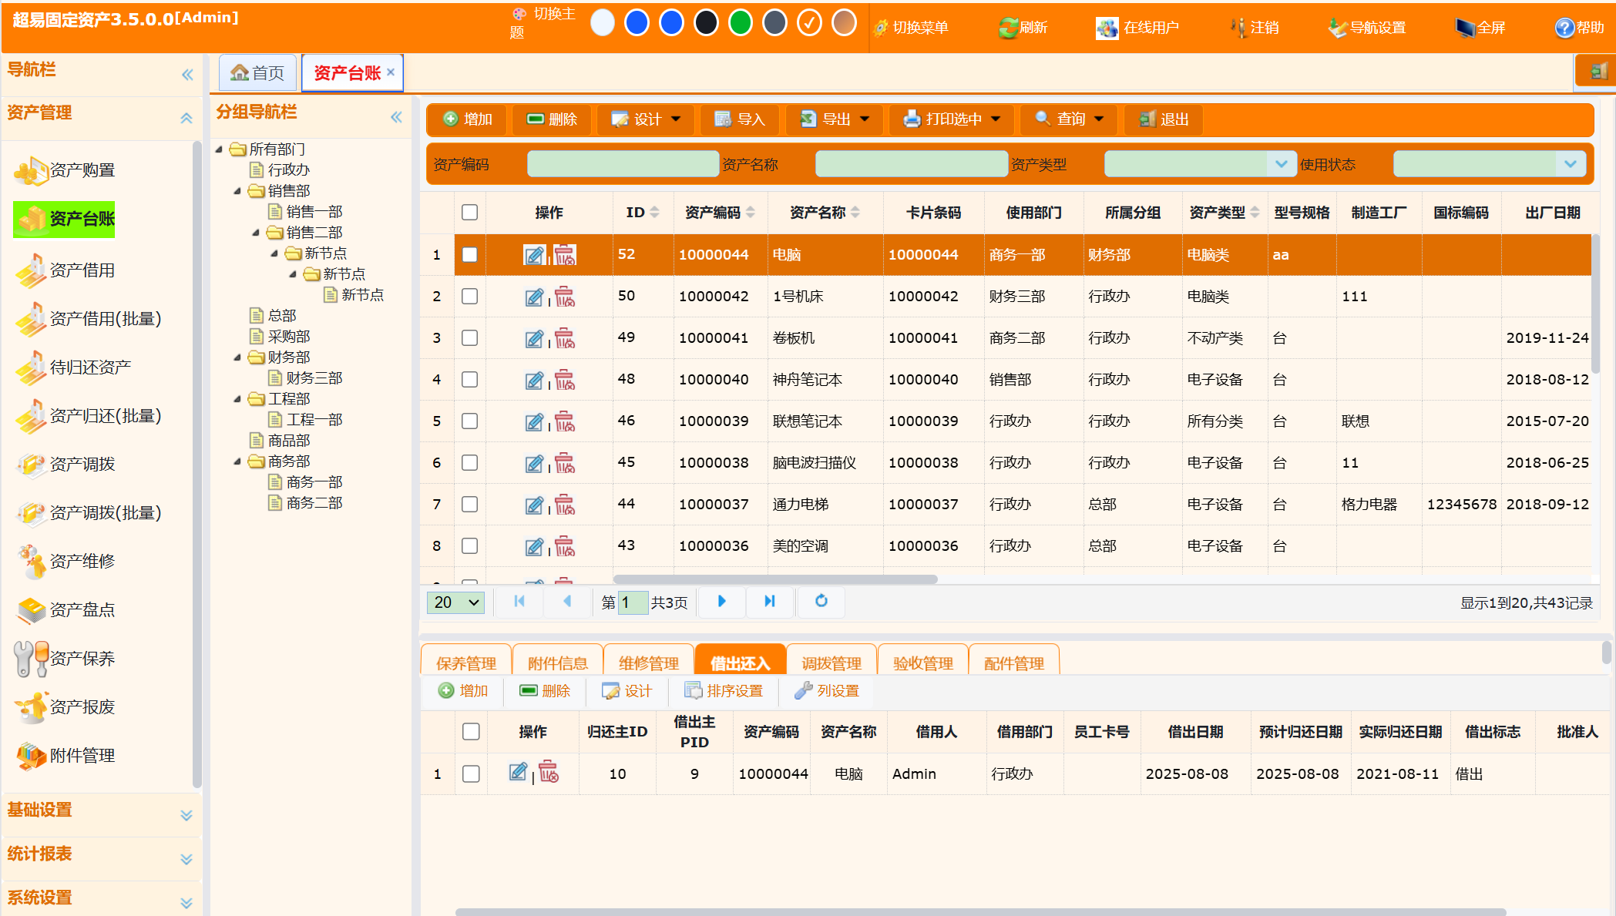Open the 打印选中 dropdown menu

coord(951,119)
